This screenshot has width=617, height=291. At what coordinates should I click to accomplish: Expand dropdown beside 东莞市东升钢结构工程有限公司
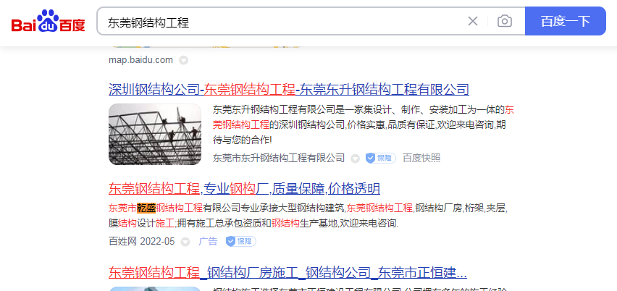click(x=355, y=159)
